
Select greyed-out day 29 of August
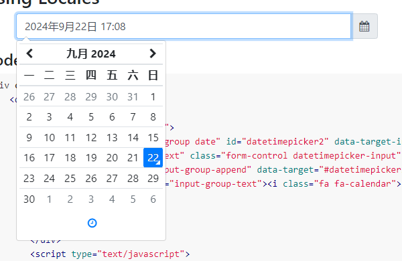[x=91, y=97]
